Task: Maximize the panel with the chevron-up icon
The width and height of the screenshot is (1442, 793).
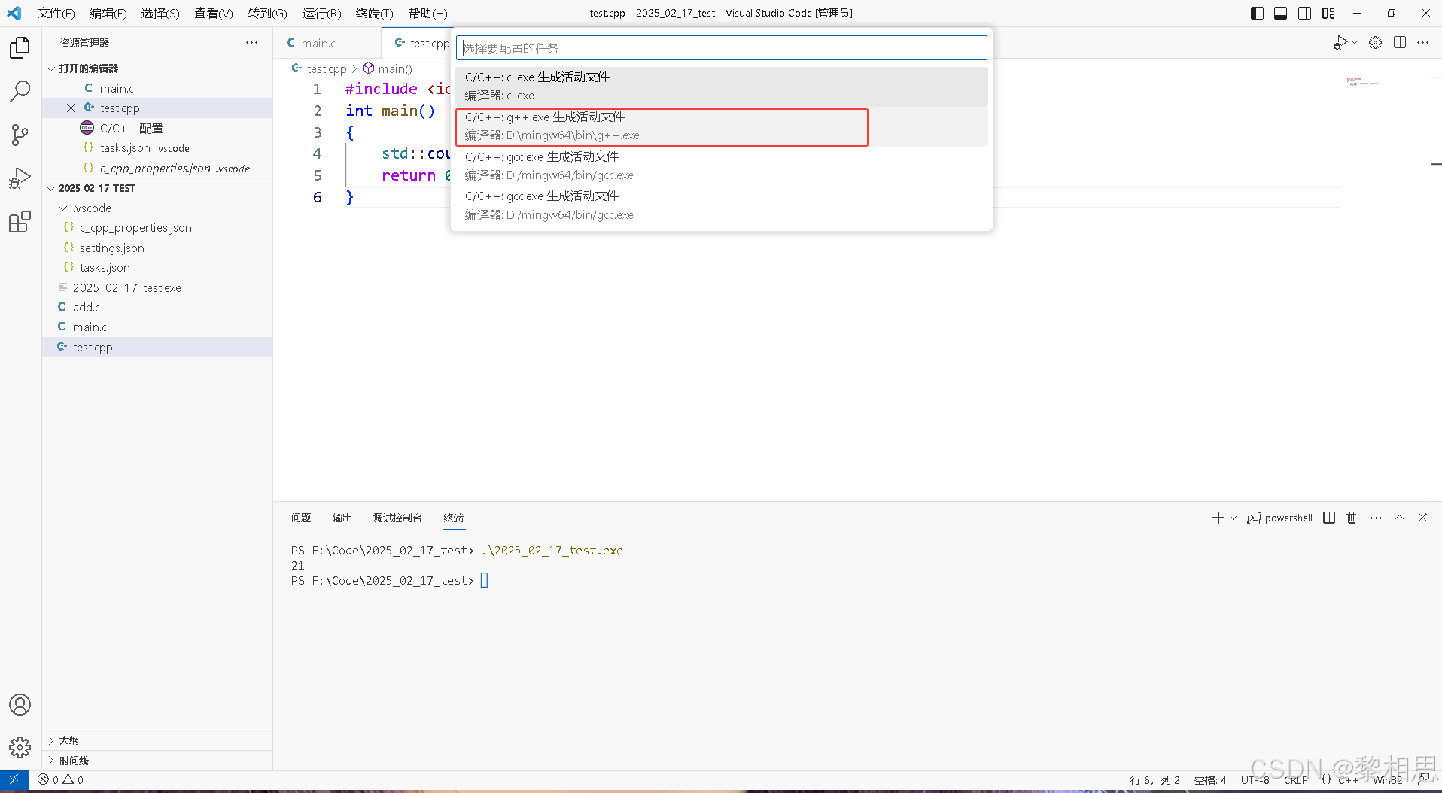Action: pos(1399,518)
